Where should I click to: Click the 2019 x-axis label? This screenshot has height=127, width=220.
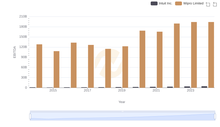122,90
